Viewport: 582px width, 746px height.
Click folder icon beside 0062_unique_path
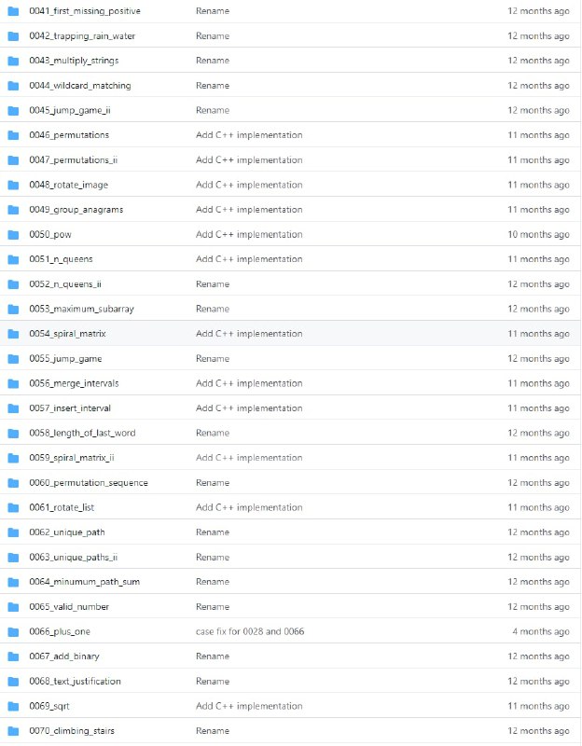pos(13,532)
